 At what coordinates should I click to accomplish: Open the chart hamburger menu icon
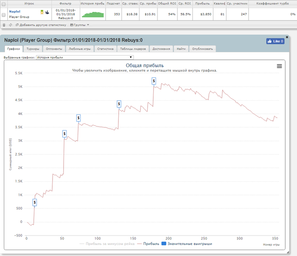(x=279, y=66)
